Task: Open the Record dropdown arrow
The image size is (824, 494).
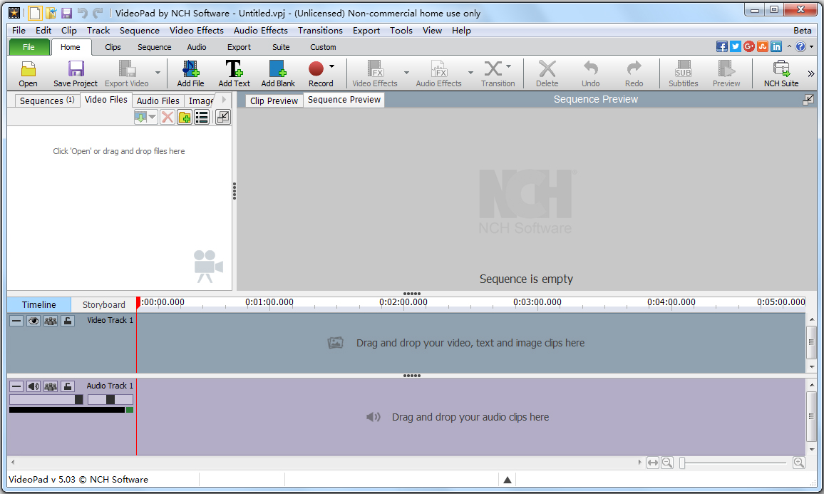Action: coord(331,65)
